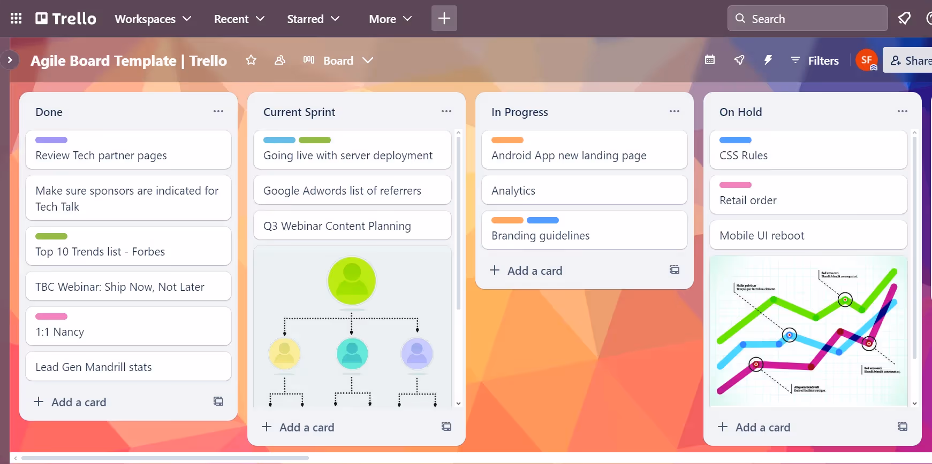Click purple label on Review Tech partner pages
This screenshot has height=464, width=932.
51,140
